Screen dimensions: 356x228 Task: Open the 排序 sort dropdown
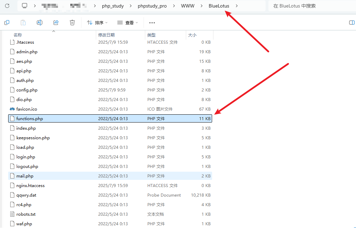[x=97, y=23]
